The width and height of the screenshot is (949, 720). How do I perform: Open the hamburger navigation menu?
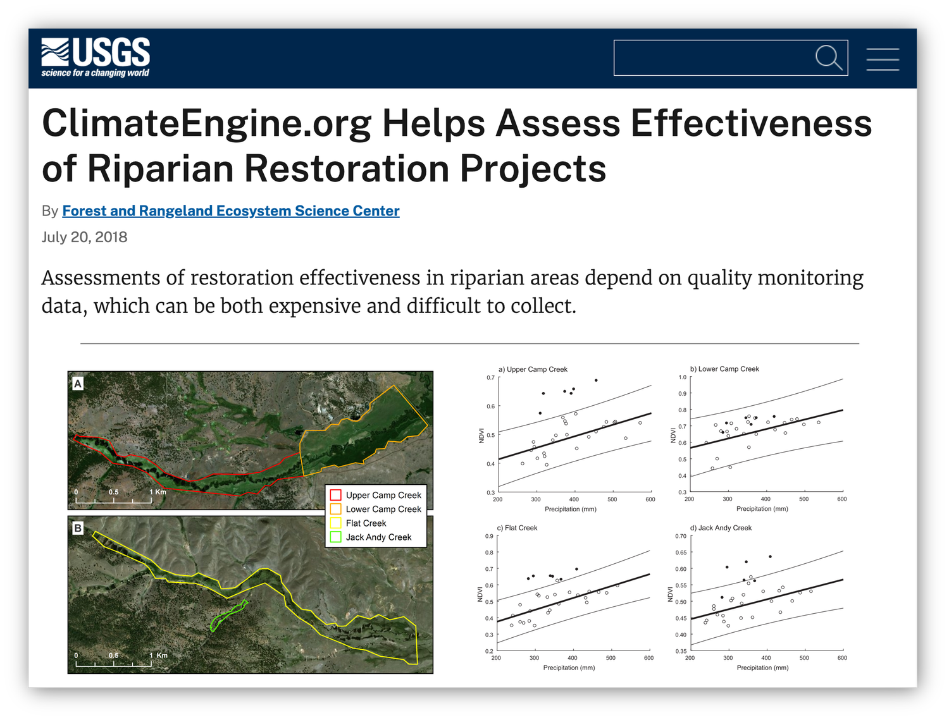click(x=883, y=58)
